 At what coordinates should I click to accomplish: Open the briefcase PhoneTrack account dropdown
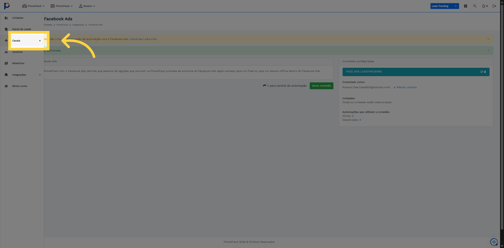point(33,6)
